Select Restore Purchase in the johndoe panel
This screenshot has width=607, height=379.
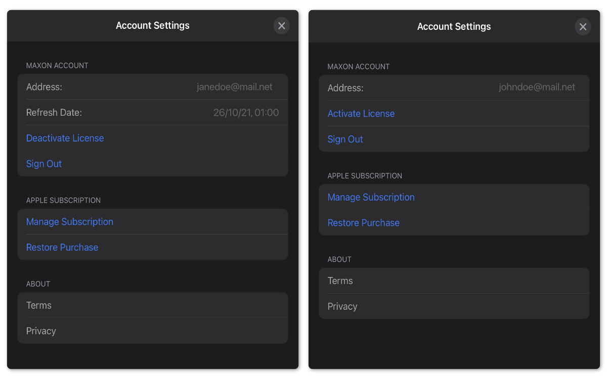pos(364,223)
